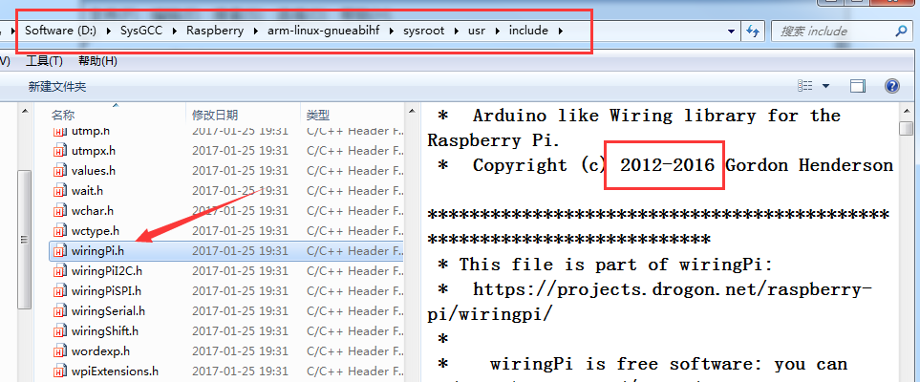
Task: Open the 工具(T) menu
Action: point(44,61)
